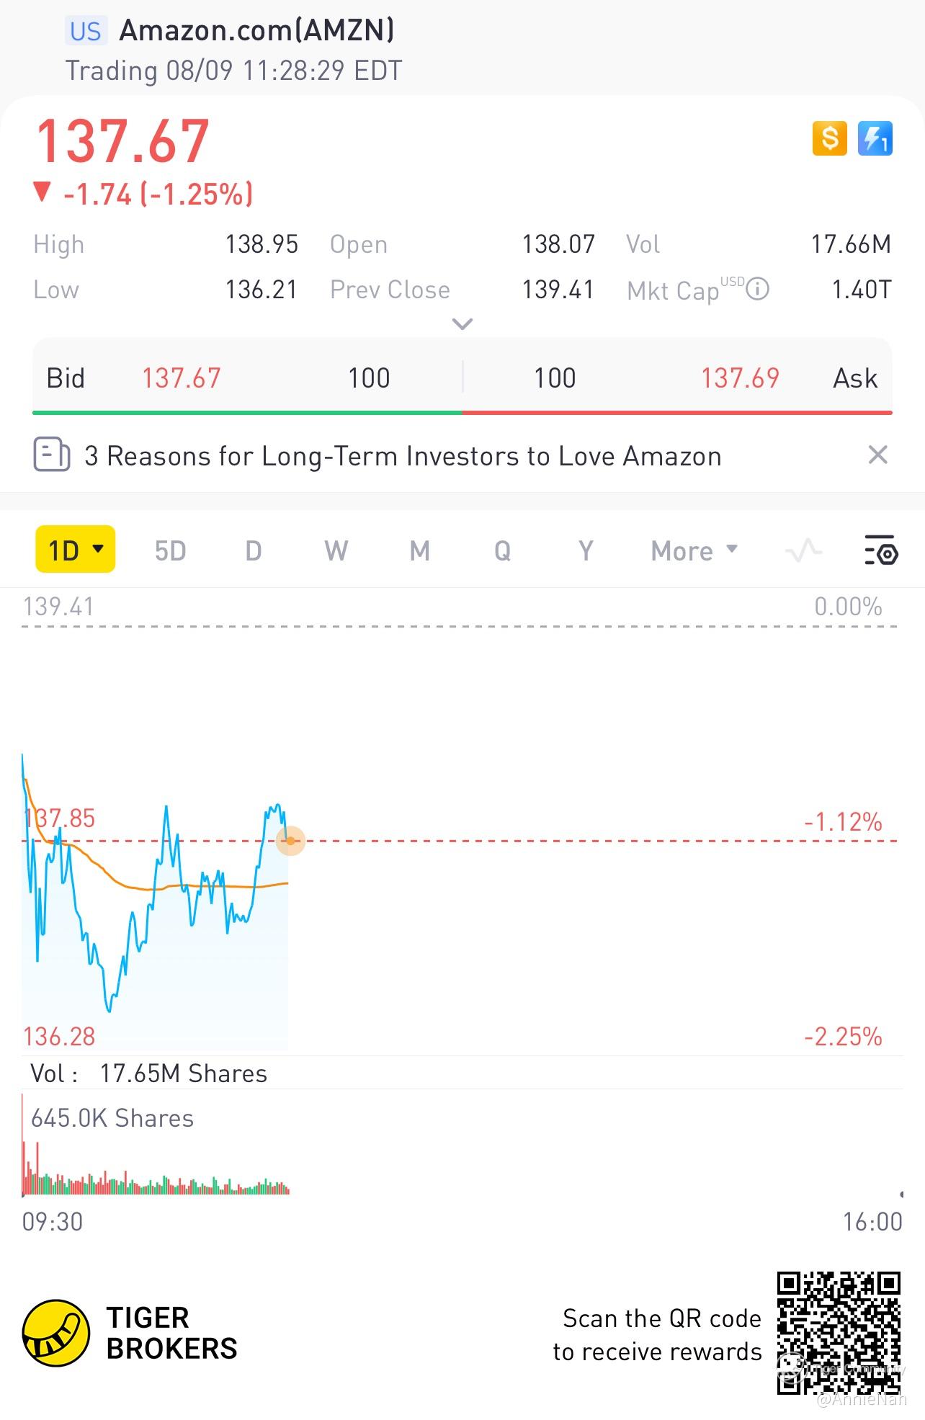Open the 3 Reasons Amazon article link
This screenshot has height=1420, width=925.
point(403,456)
